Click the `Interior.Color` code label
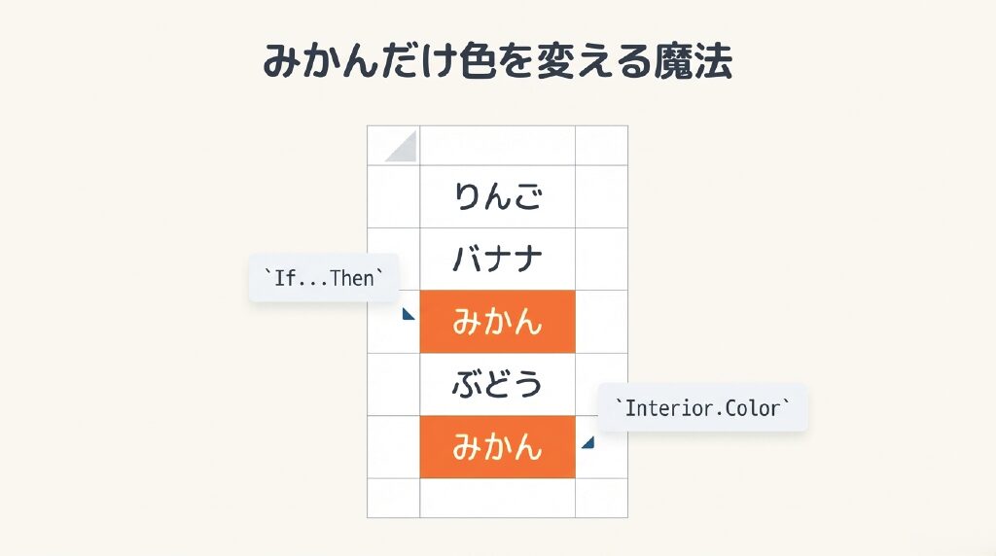The width and height of the screenshot is (996, 556). 703,407
